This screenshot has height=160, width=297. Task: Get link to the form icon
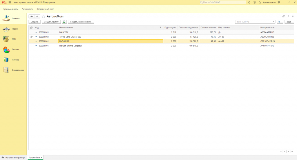click(x=284, y=16)
